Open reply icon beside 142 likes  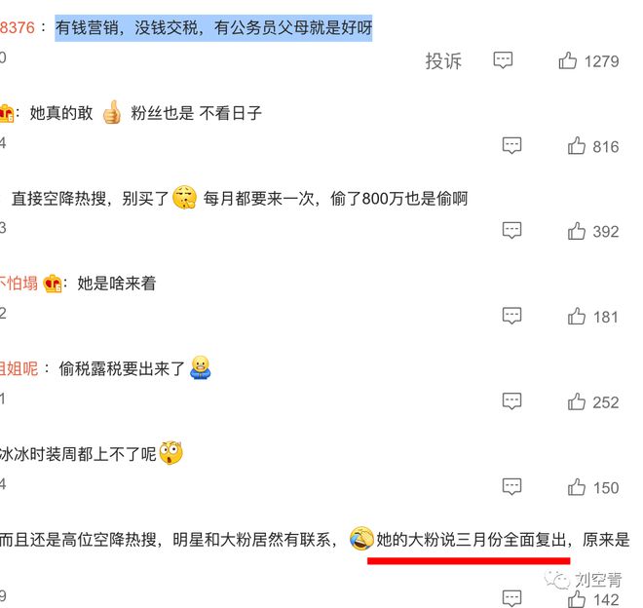[511, 598]
